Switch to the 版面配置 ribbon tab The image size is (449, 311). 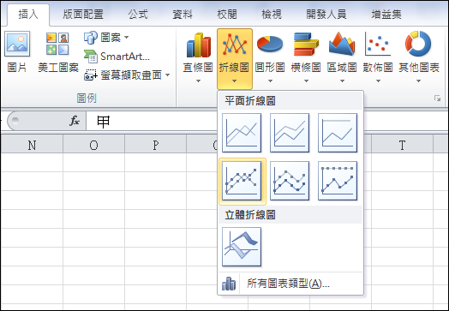(83, 15)
